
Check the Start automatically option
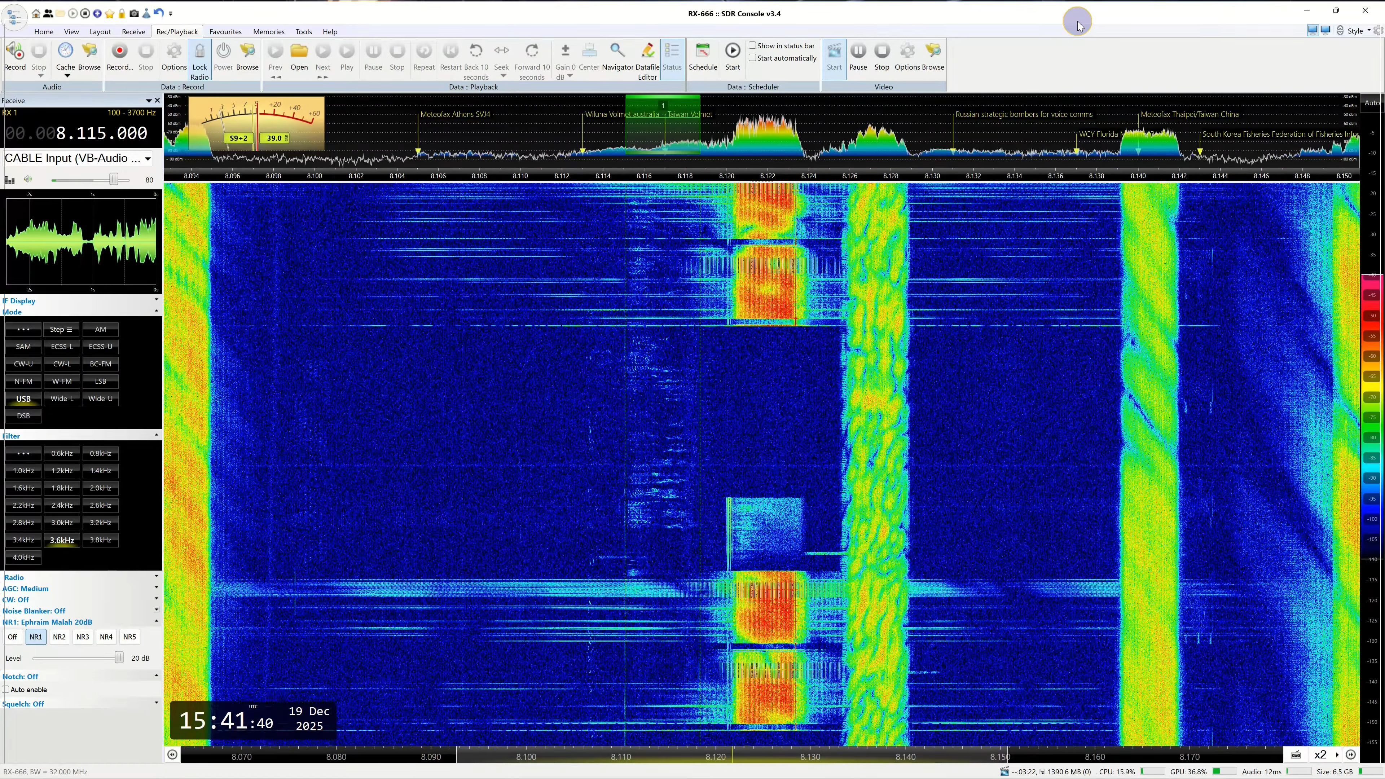point(753,58)
